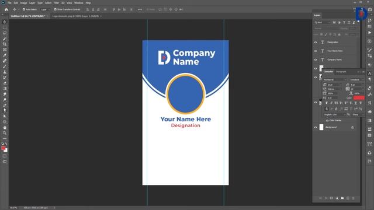Open the font family Montserrat dropdown
The width and height of the screenshot is (374, 210).
[335, 80]
